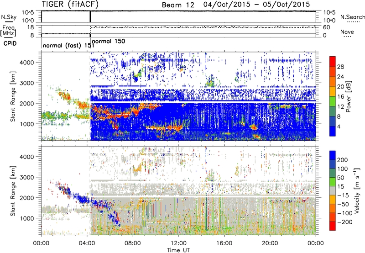Click the 'normal 150' CPID annotation
This screenshot has height=253, width=365.
[109, 41]
